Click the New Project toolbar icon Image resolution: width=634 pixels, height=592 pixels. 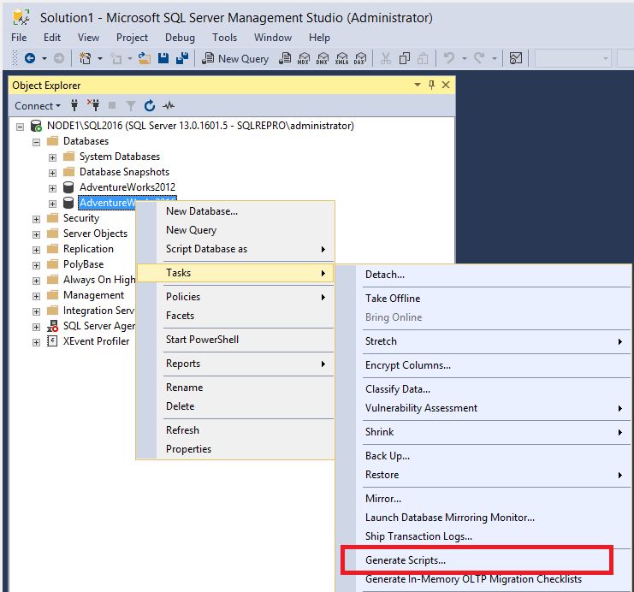85,59
